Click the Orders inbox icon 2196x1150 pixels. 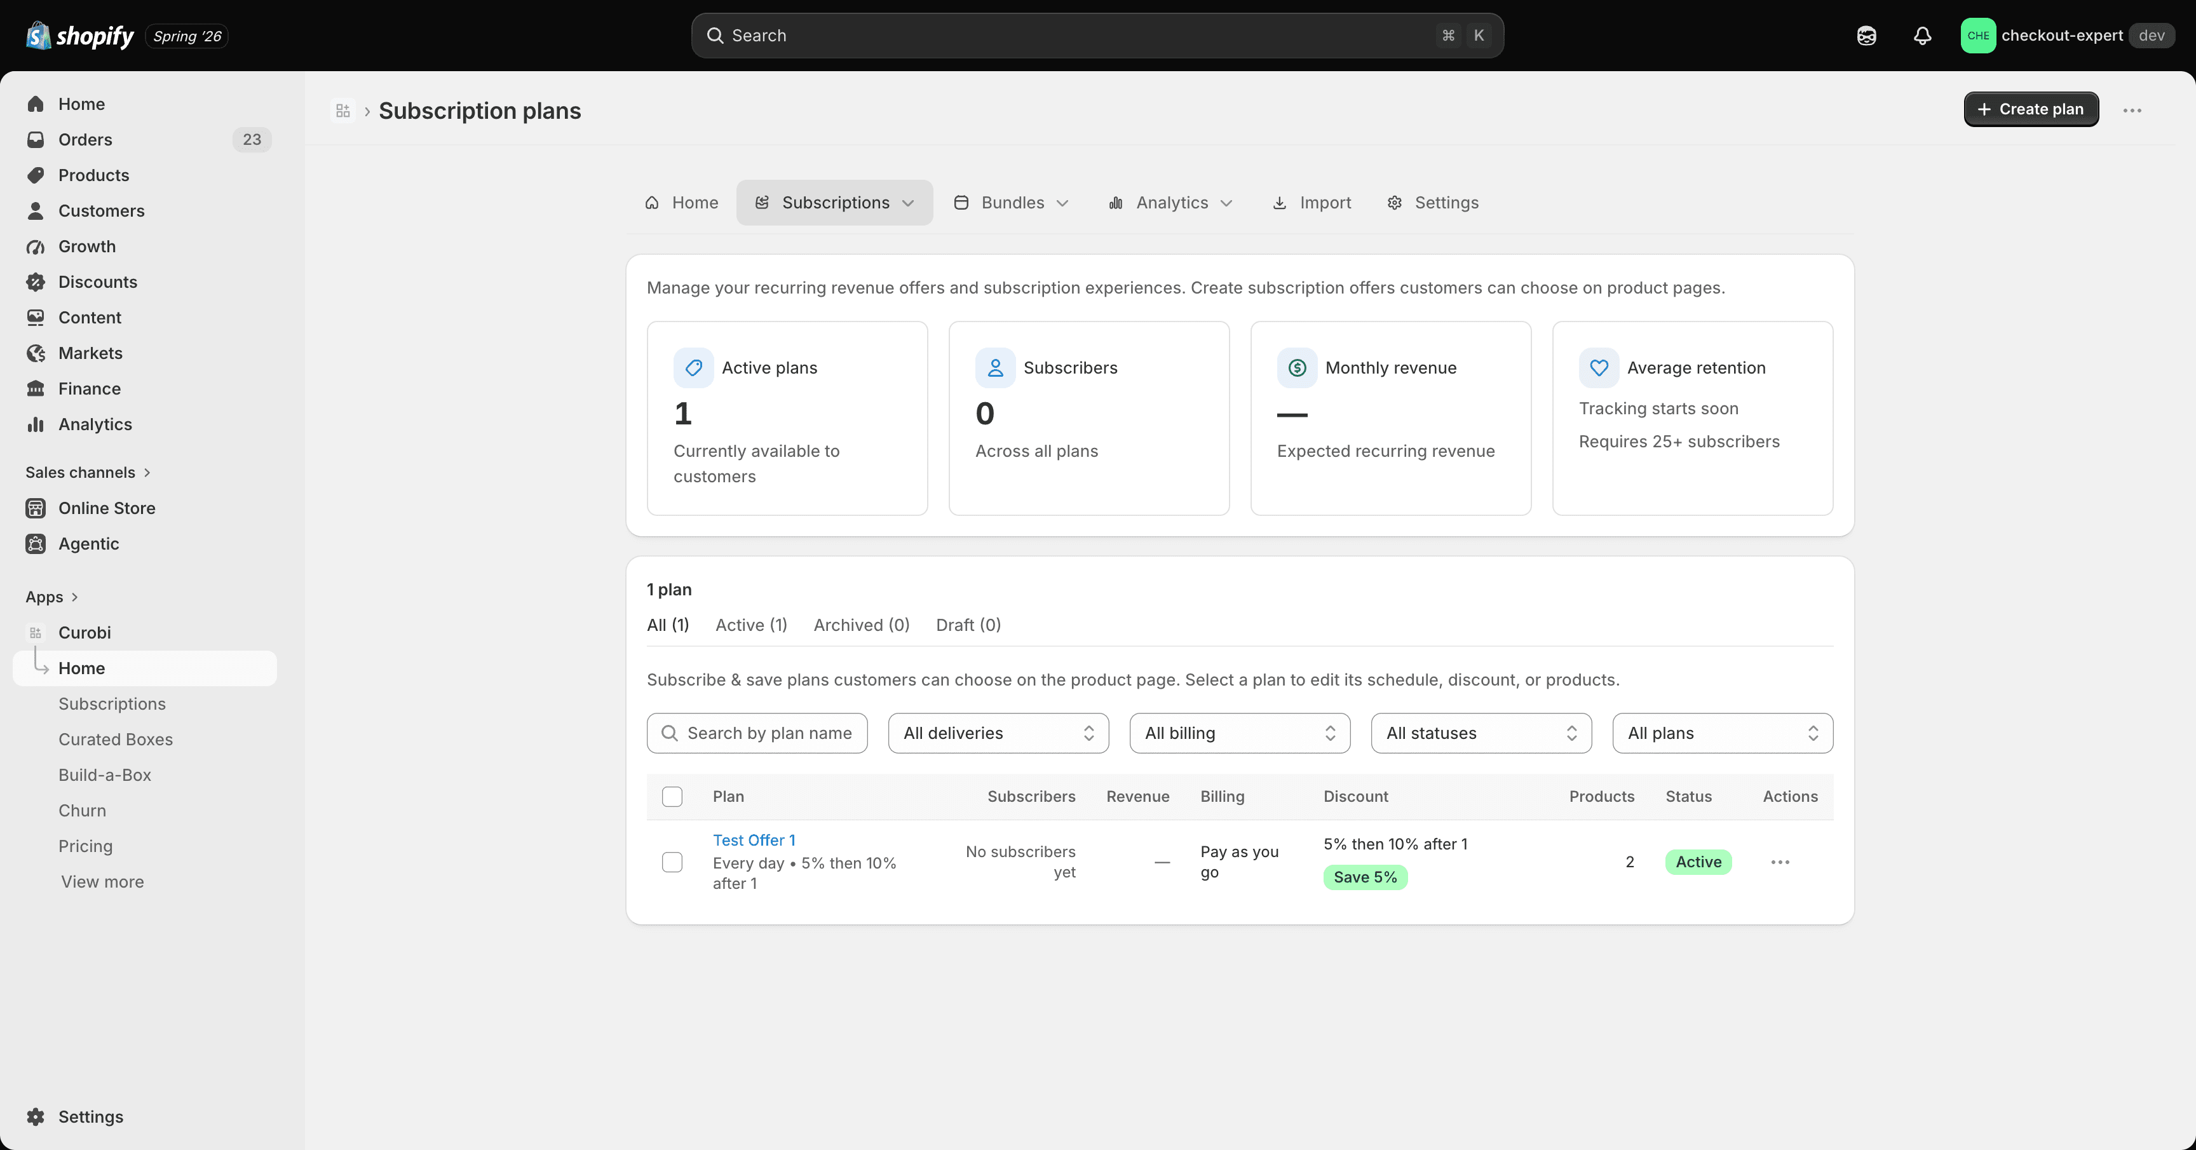[36, 140]
